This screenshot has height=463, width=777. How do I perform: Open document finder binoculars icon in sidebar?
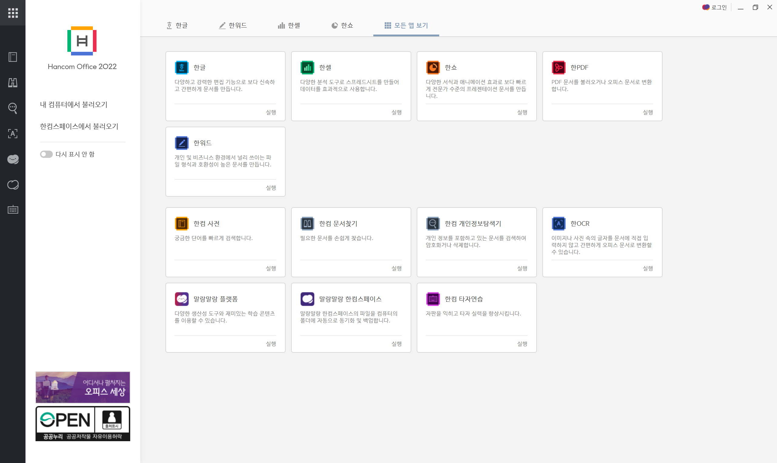(x=13, y=82)
